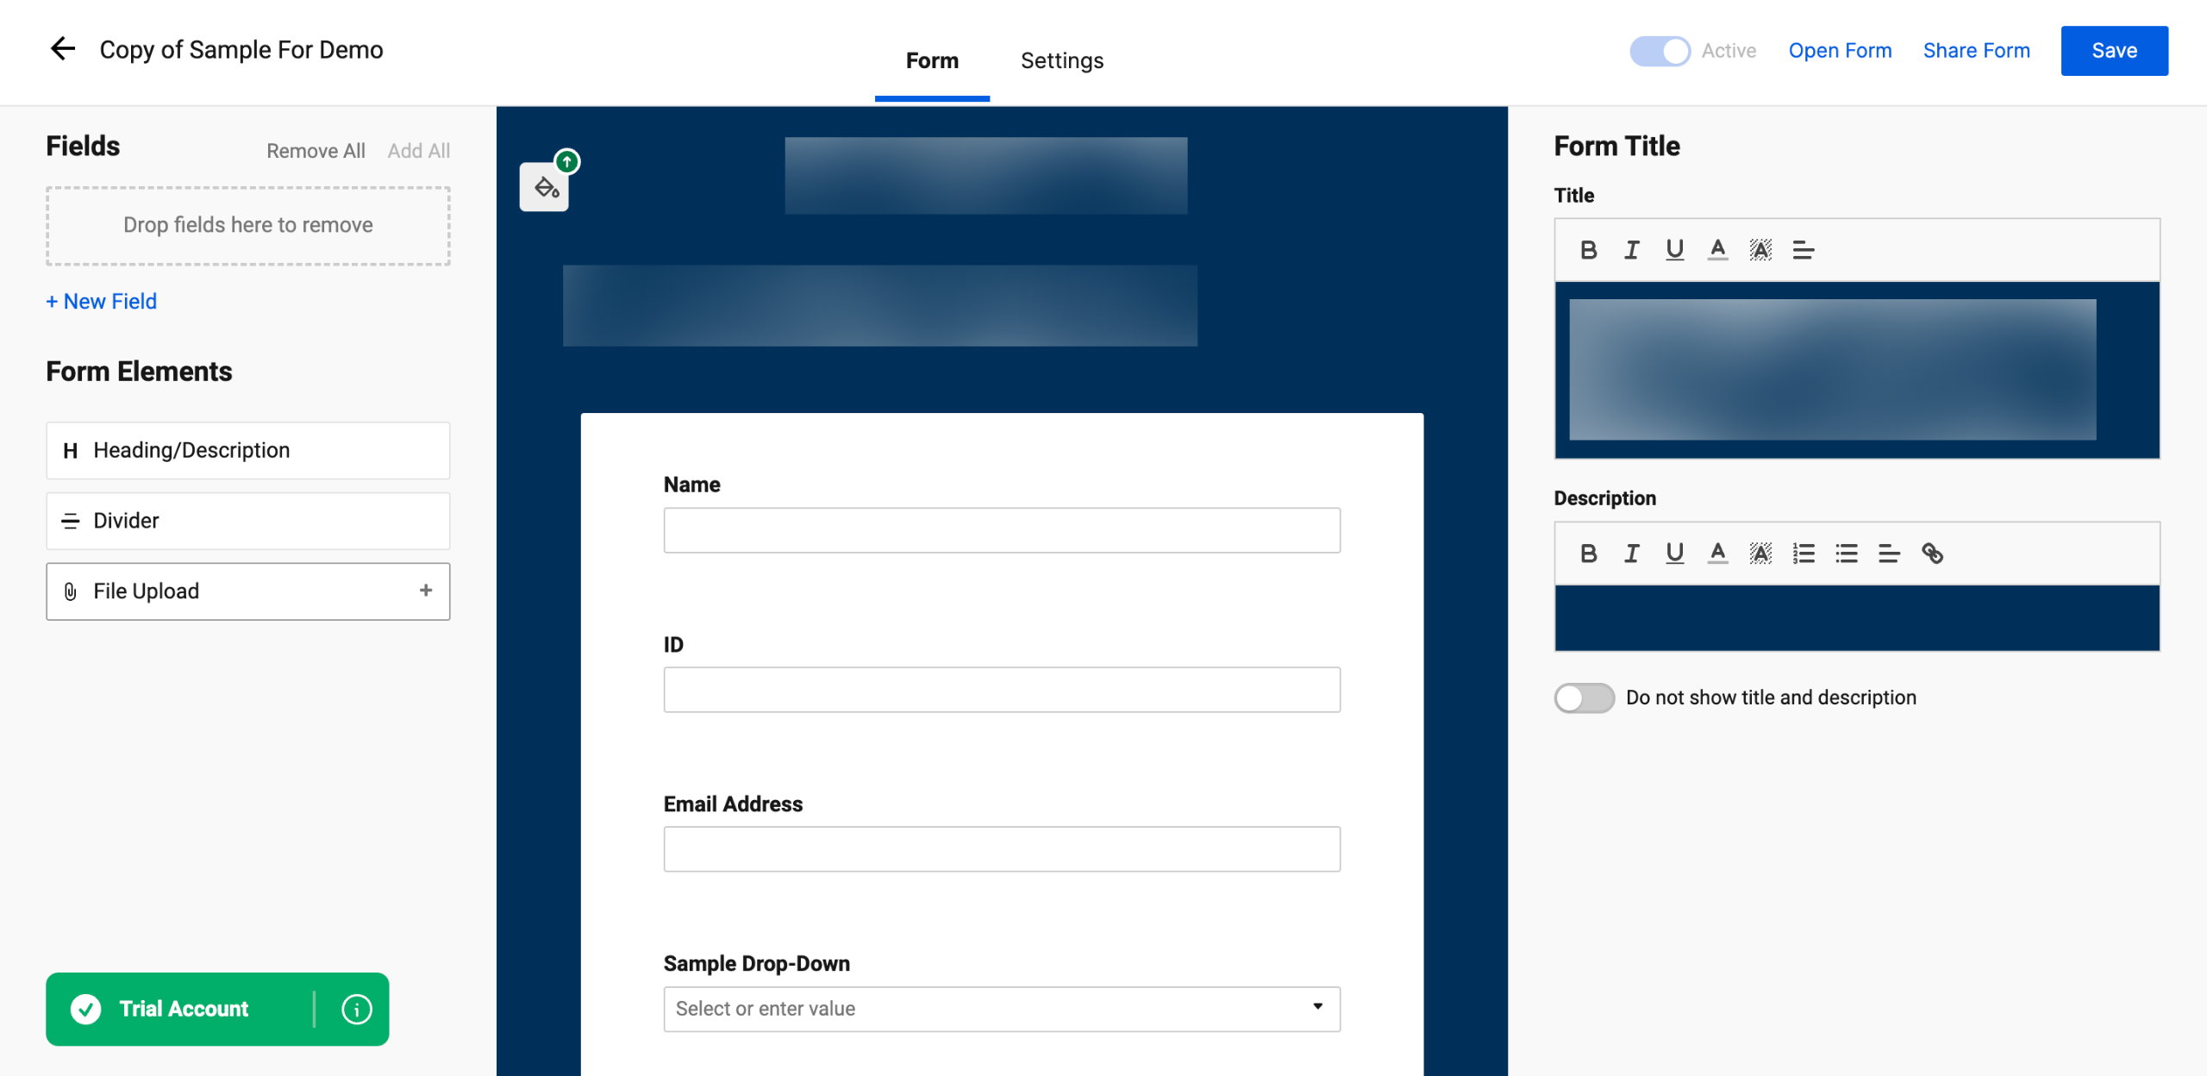Viewport: 2207px width, 1076px height.
Task: Click Trial Account info icon
Action: pyautogui.click(x=356, y=1009)
